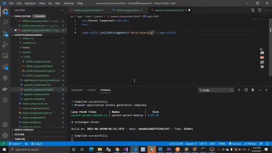Expand the Outline section

tap(19, 134)
